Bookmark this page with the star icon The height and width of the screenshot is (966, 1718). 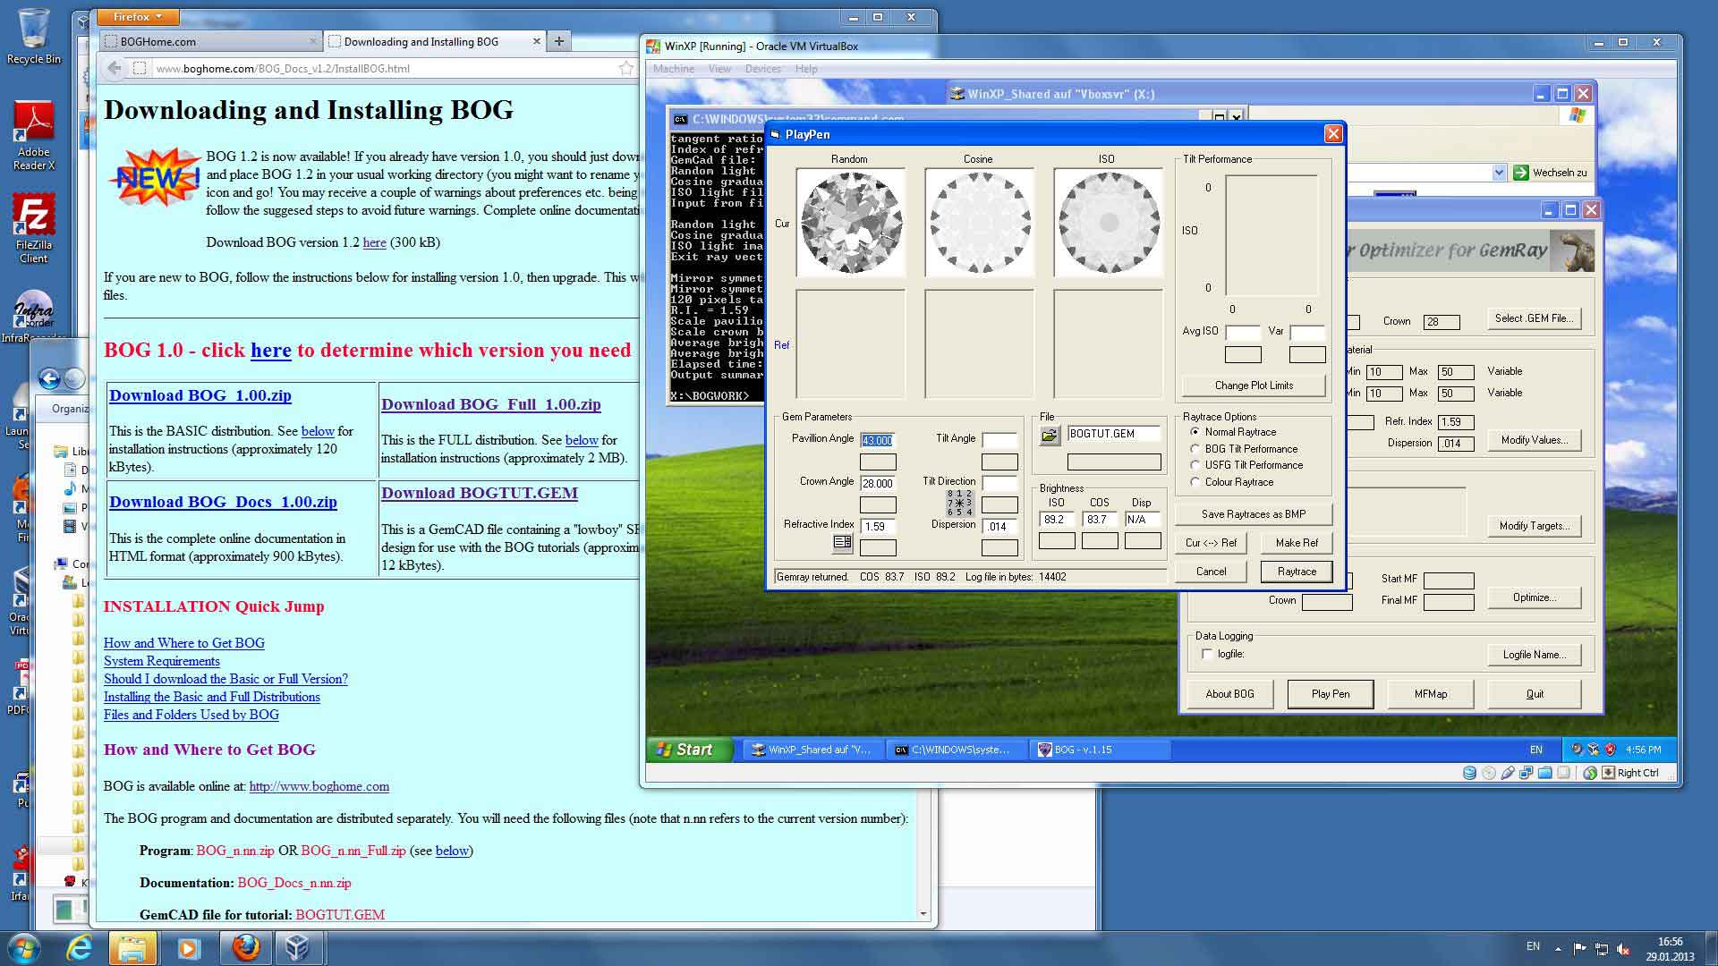[x=625, y=68]
